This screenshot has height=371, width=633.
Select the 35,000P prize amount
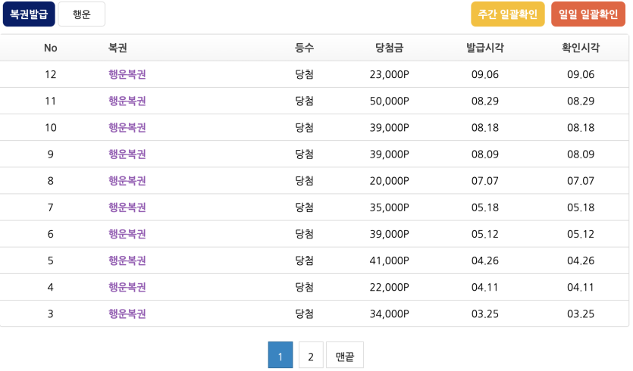[x=389, y=207]
